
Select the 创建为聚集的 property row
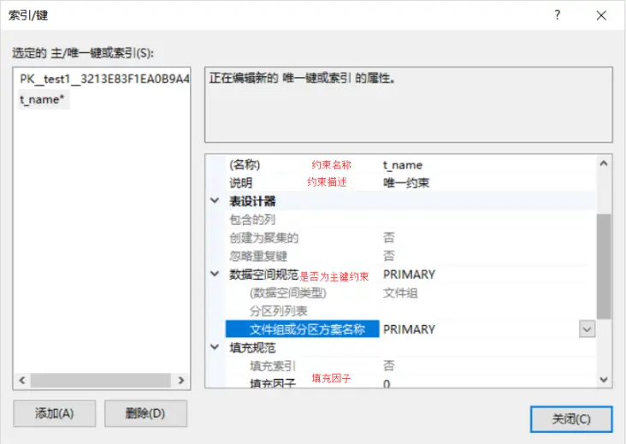(x=410, y=238)
